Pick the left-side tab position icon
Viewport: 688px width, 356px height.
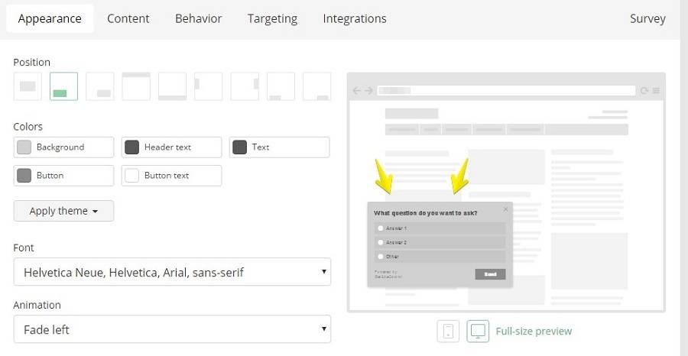[x=209, y=86]
